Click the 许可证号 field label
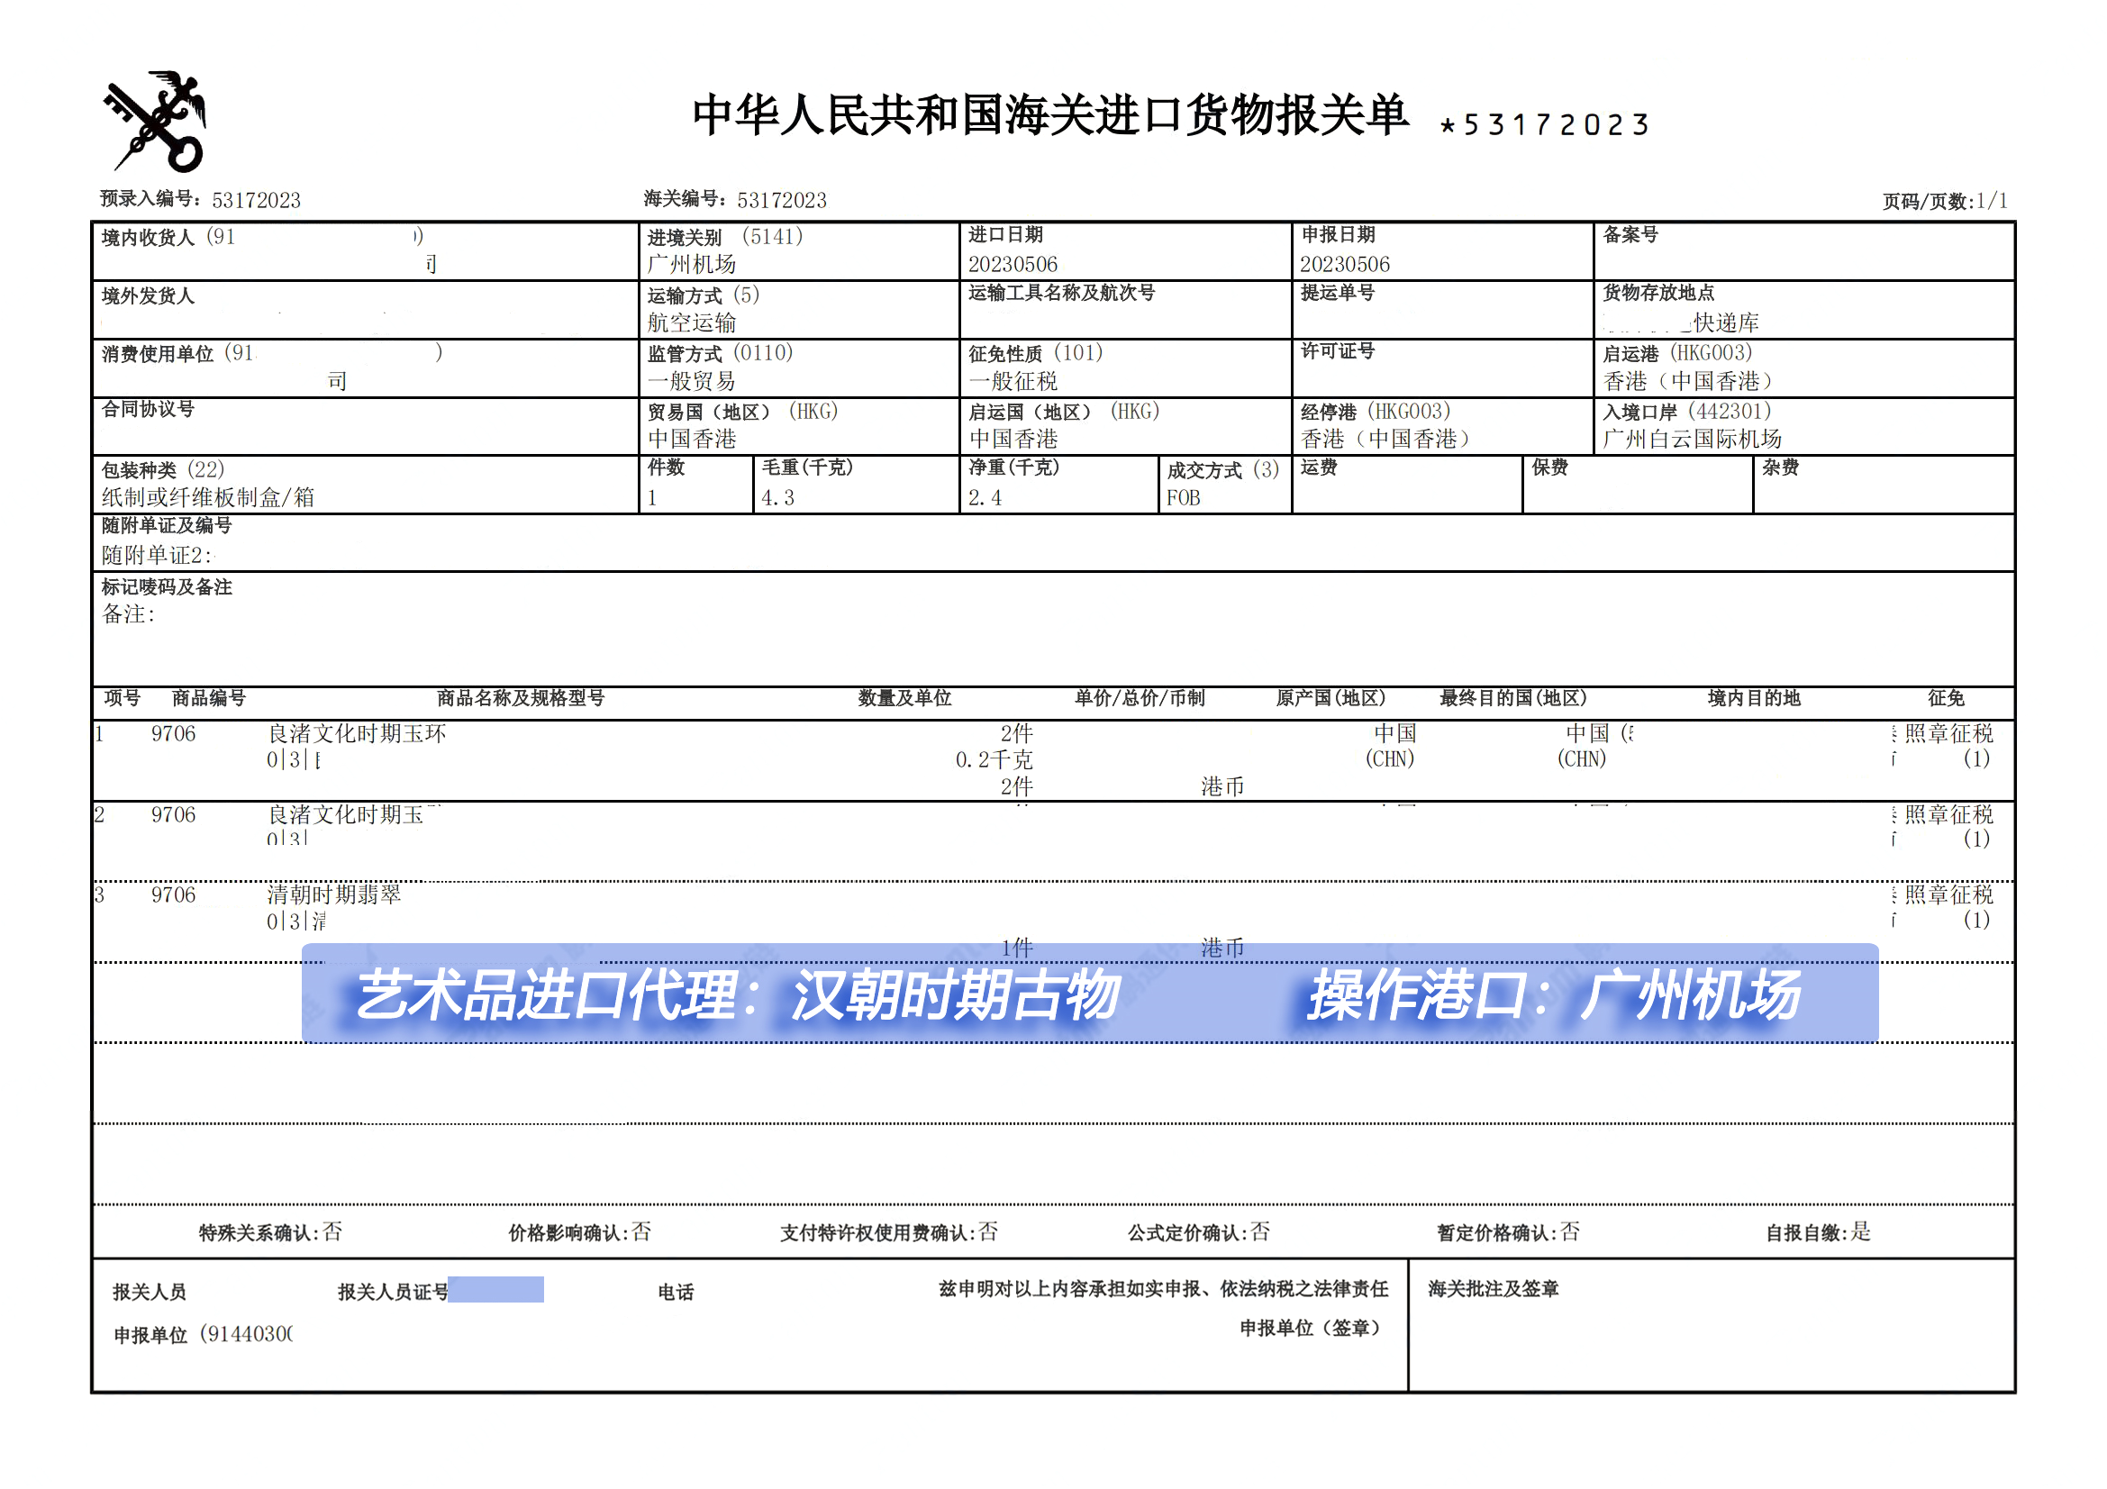The image size is (2107, 1489). [x=1337, y=350]
